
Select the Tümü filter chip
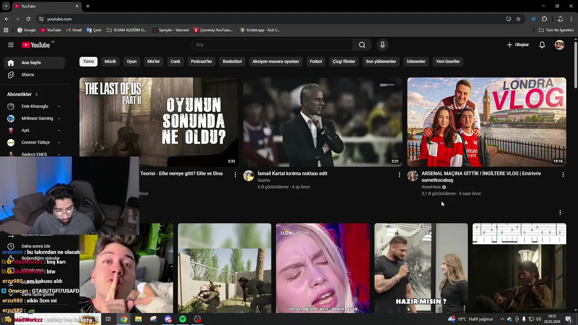(x=89, y=61)
